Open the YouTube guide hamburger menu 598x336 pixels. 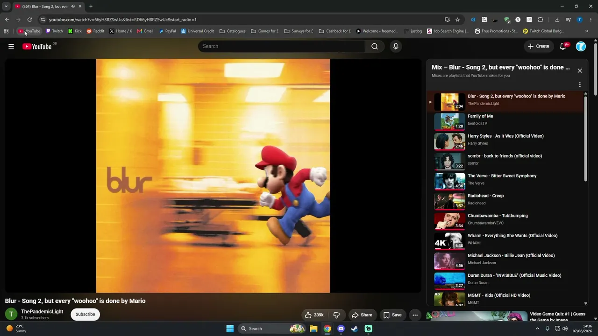tap(11, 46)
